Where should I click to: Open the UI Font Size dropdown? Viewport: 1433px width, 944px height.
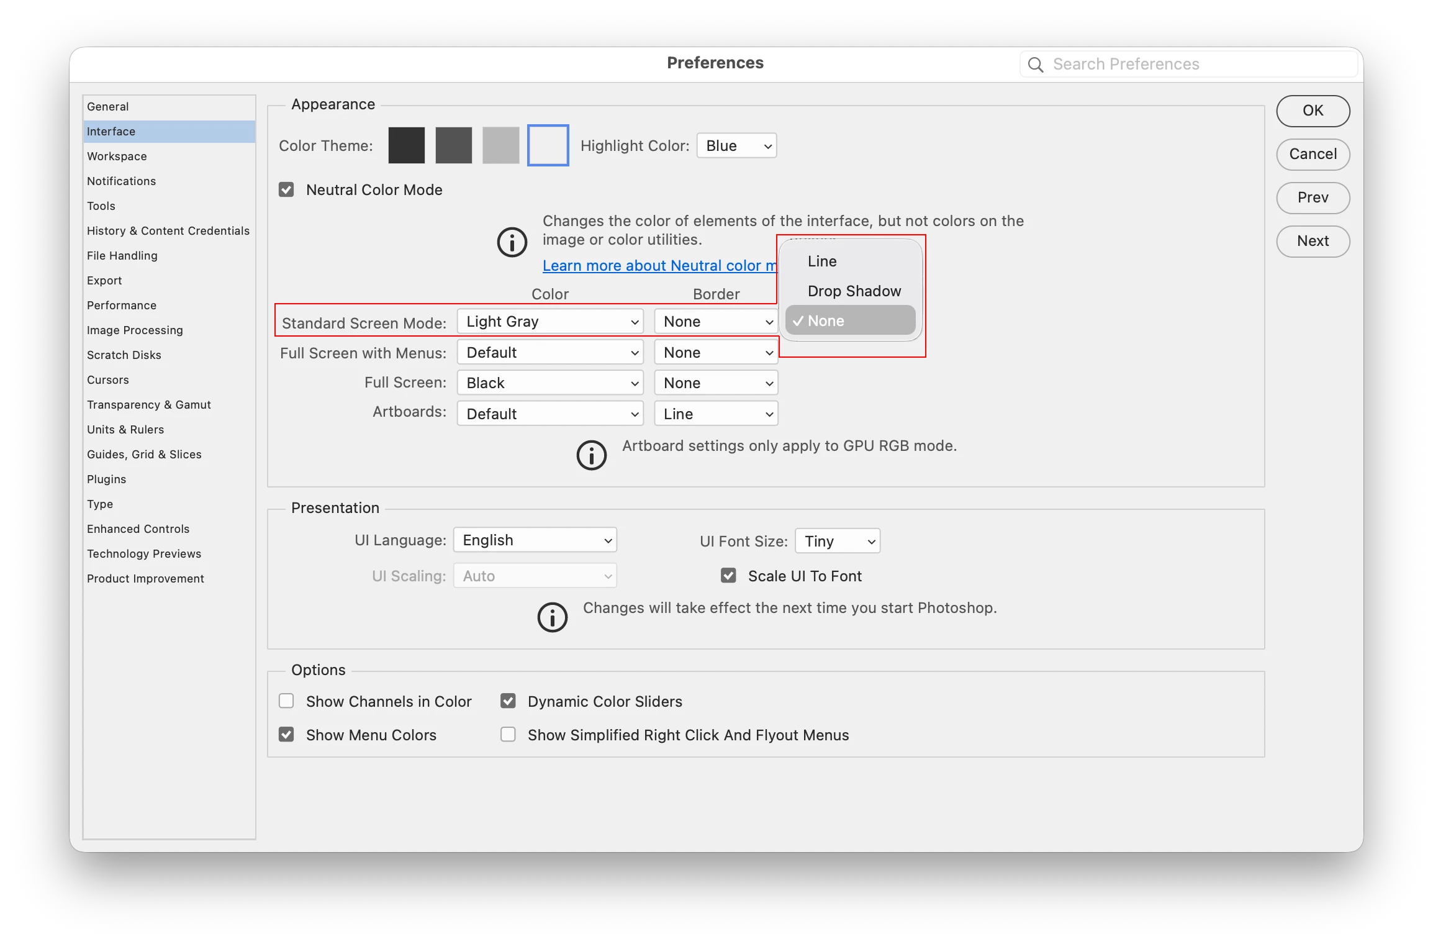pyautogui.click(x=838, y=541)
